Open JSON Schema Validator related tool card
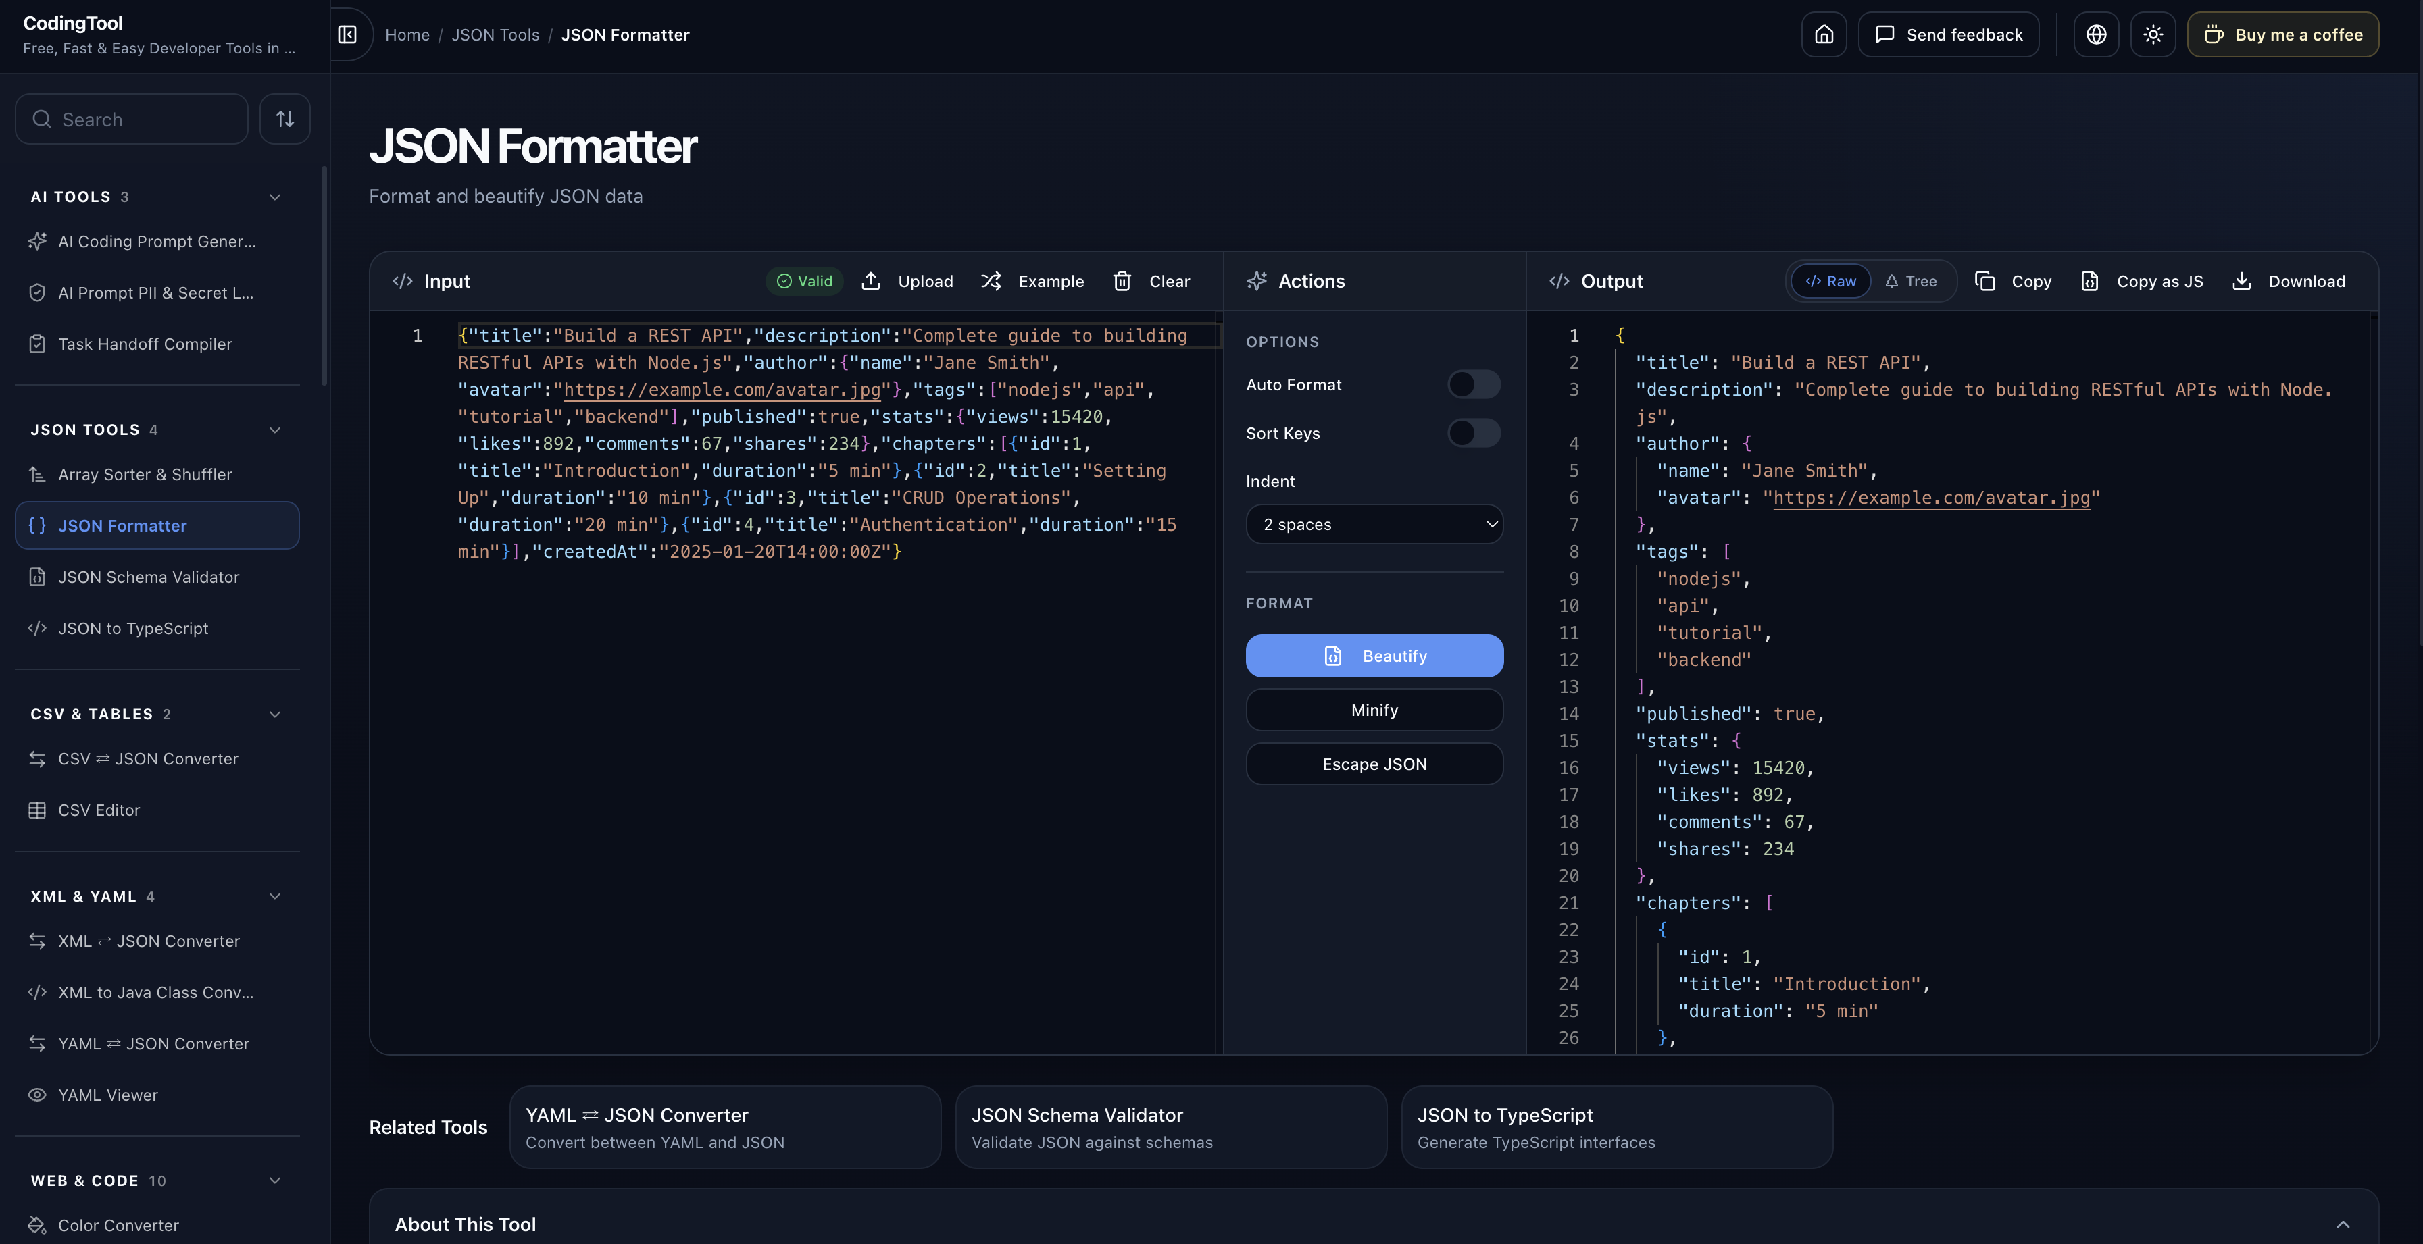 pos(1171,1127)
